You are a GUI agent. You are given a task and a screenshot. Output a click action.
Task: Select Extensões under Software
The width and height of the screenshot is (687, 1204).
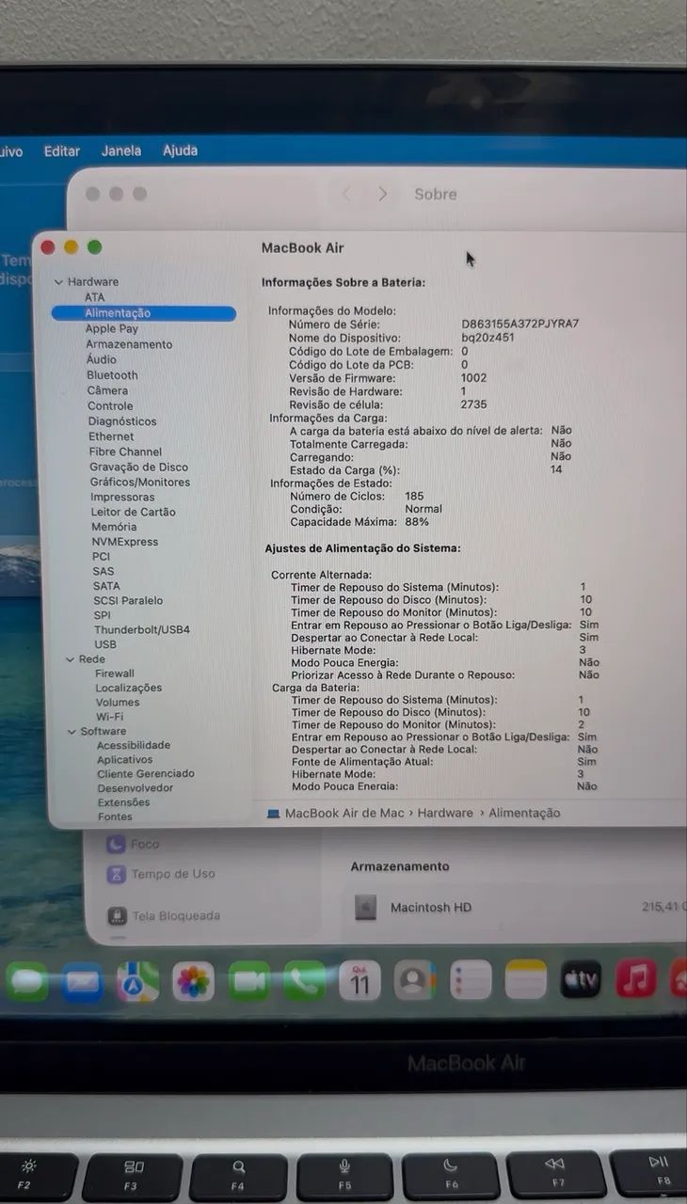pyautogui.click(x=124, y=802)
